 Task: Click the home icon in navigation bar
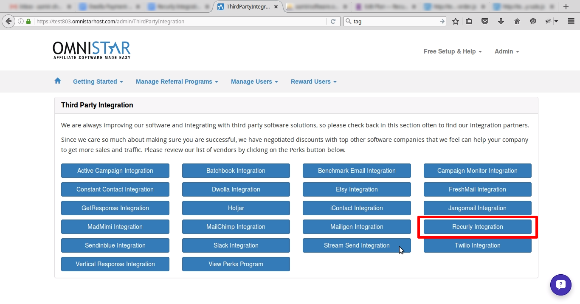coord(58,81)
